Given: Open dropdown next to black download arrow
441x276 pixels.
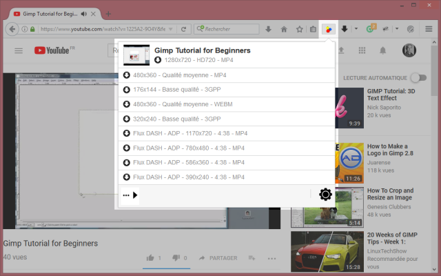Looking at the screenshot, I should (356, 29).
